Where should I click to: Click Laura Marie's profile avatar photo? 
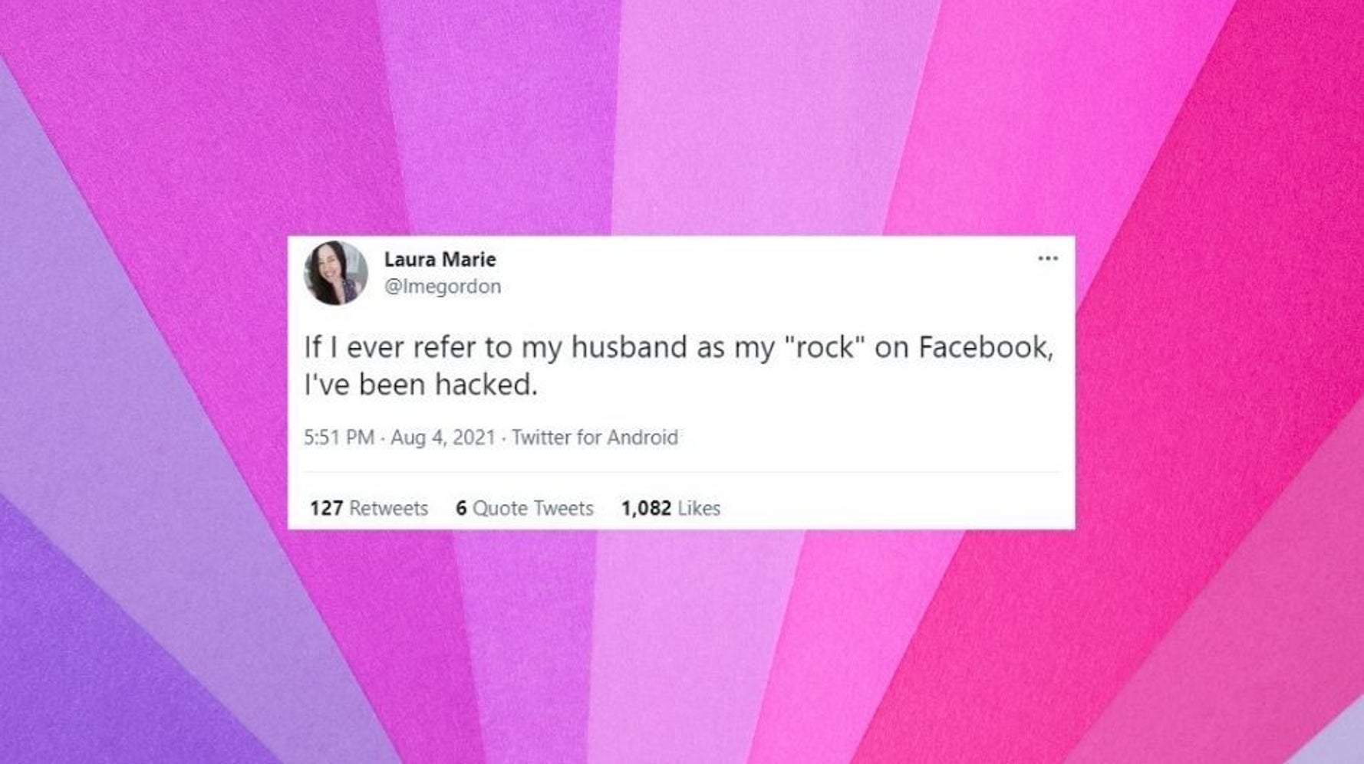(336, 273)
